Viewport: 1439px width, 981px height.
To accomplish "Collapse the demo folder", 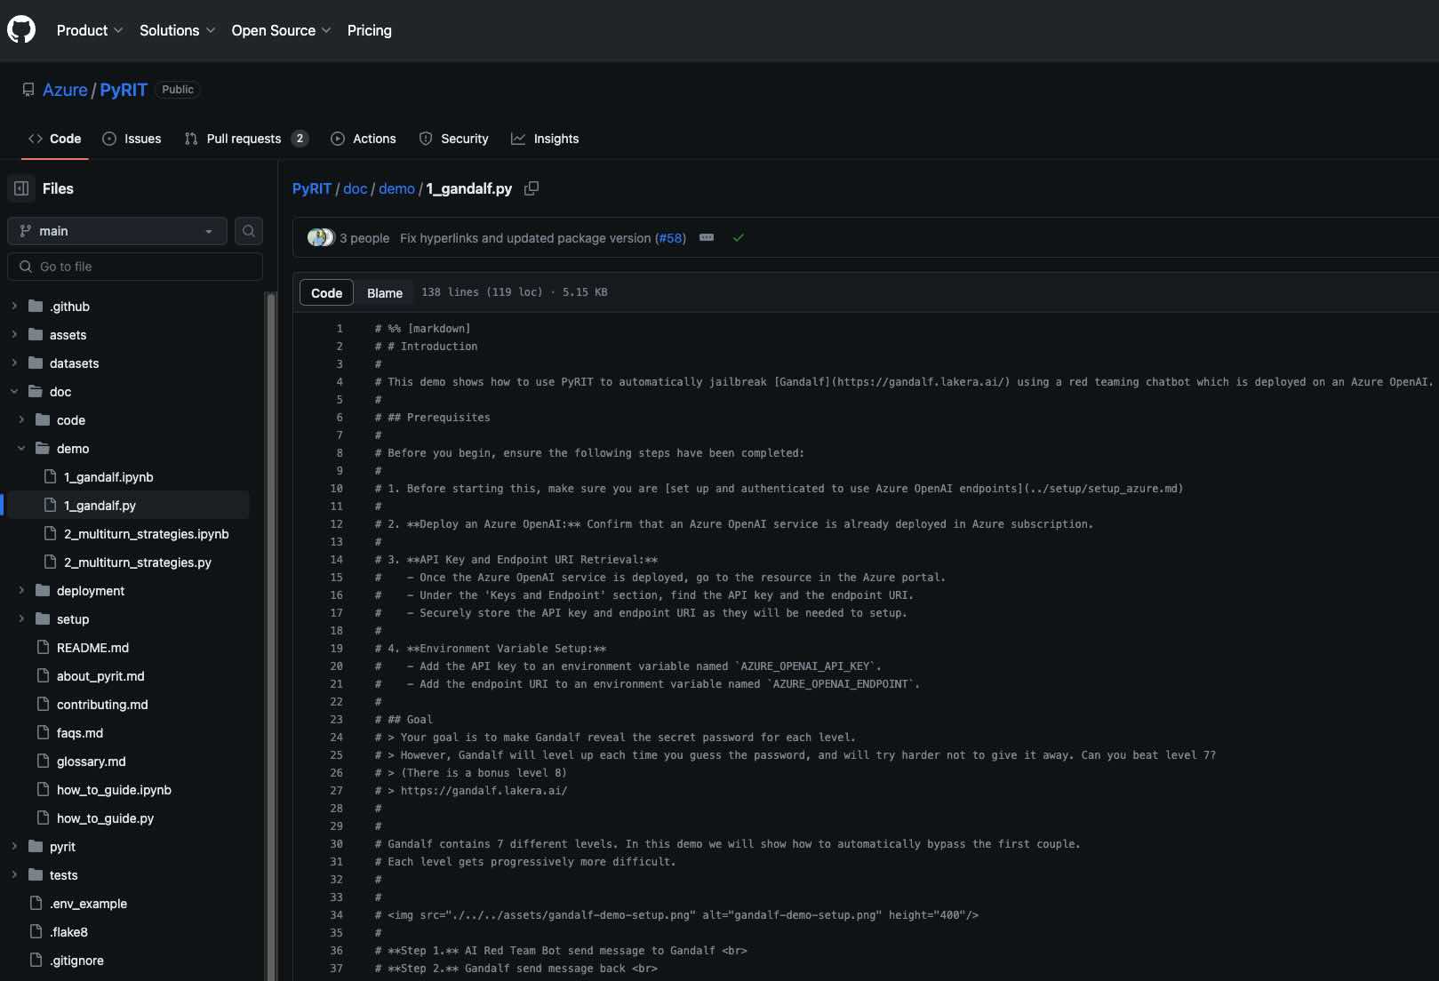I will point(21,449).
